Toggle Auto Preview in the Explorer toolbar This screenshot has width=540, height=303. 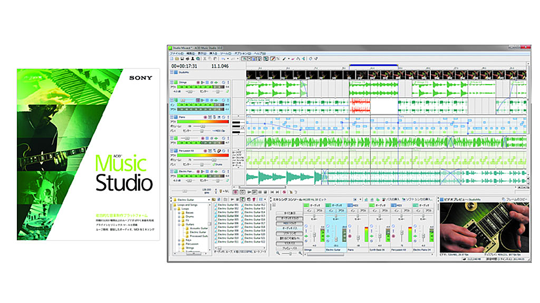coord(243,199)
